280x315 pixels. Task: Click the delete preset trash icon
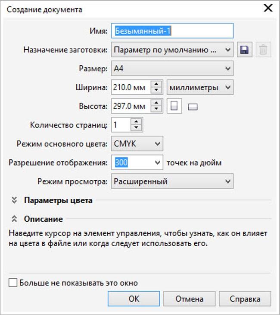click(x=263, y=50)
